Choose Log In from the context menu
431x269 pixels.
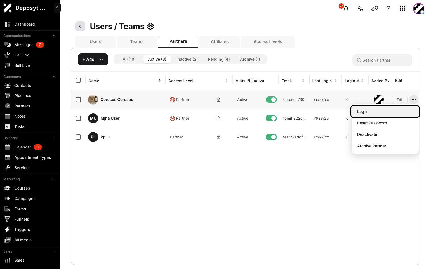pos(385,112)
